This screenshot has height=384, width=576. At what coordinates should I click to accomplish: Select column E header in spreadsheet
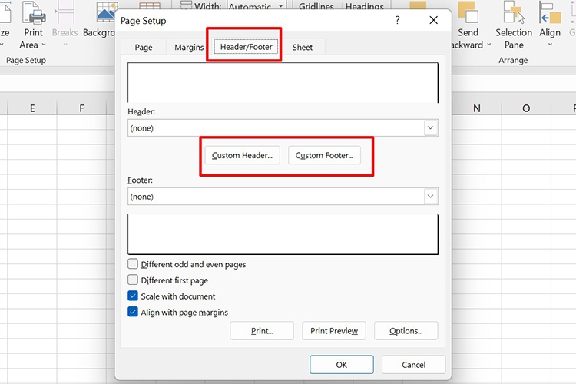click(x=32, y=108)
